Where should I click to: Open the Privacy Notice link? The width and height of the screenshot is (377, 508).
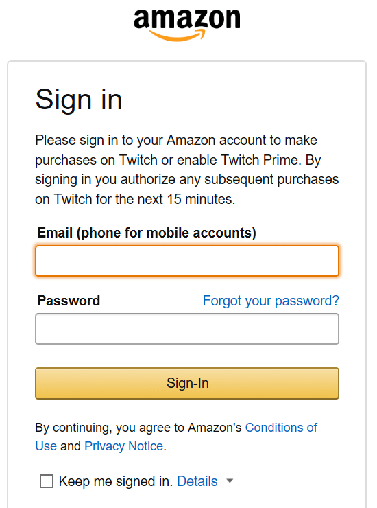123,446
